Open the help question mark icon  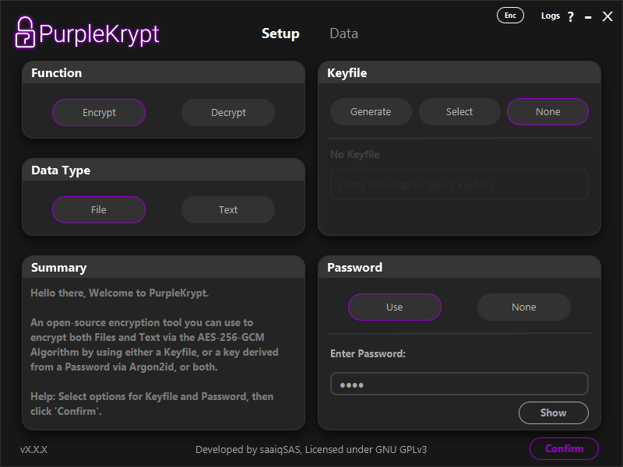tap(571, 16)
